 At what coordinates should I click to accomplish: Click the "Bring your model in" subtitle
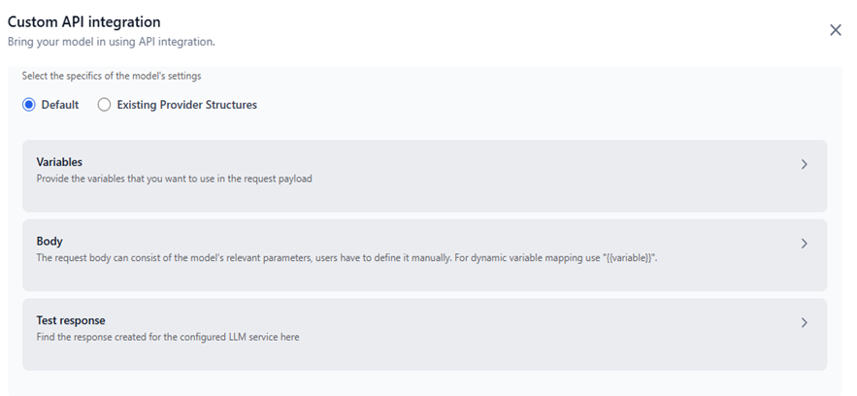tap(111, 42)
